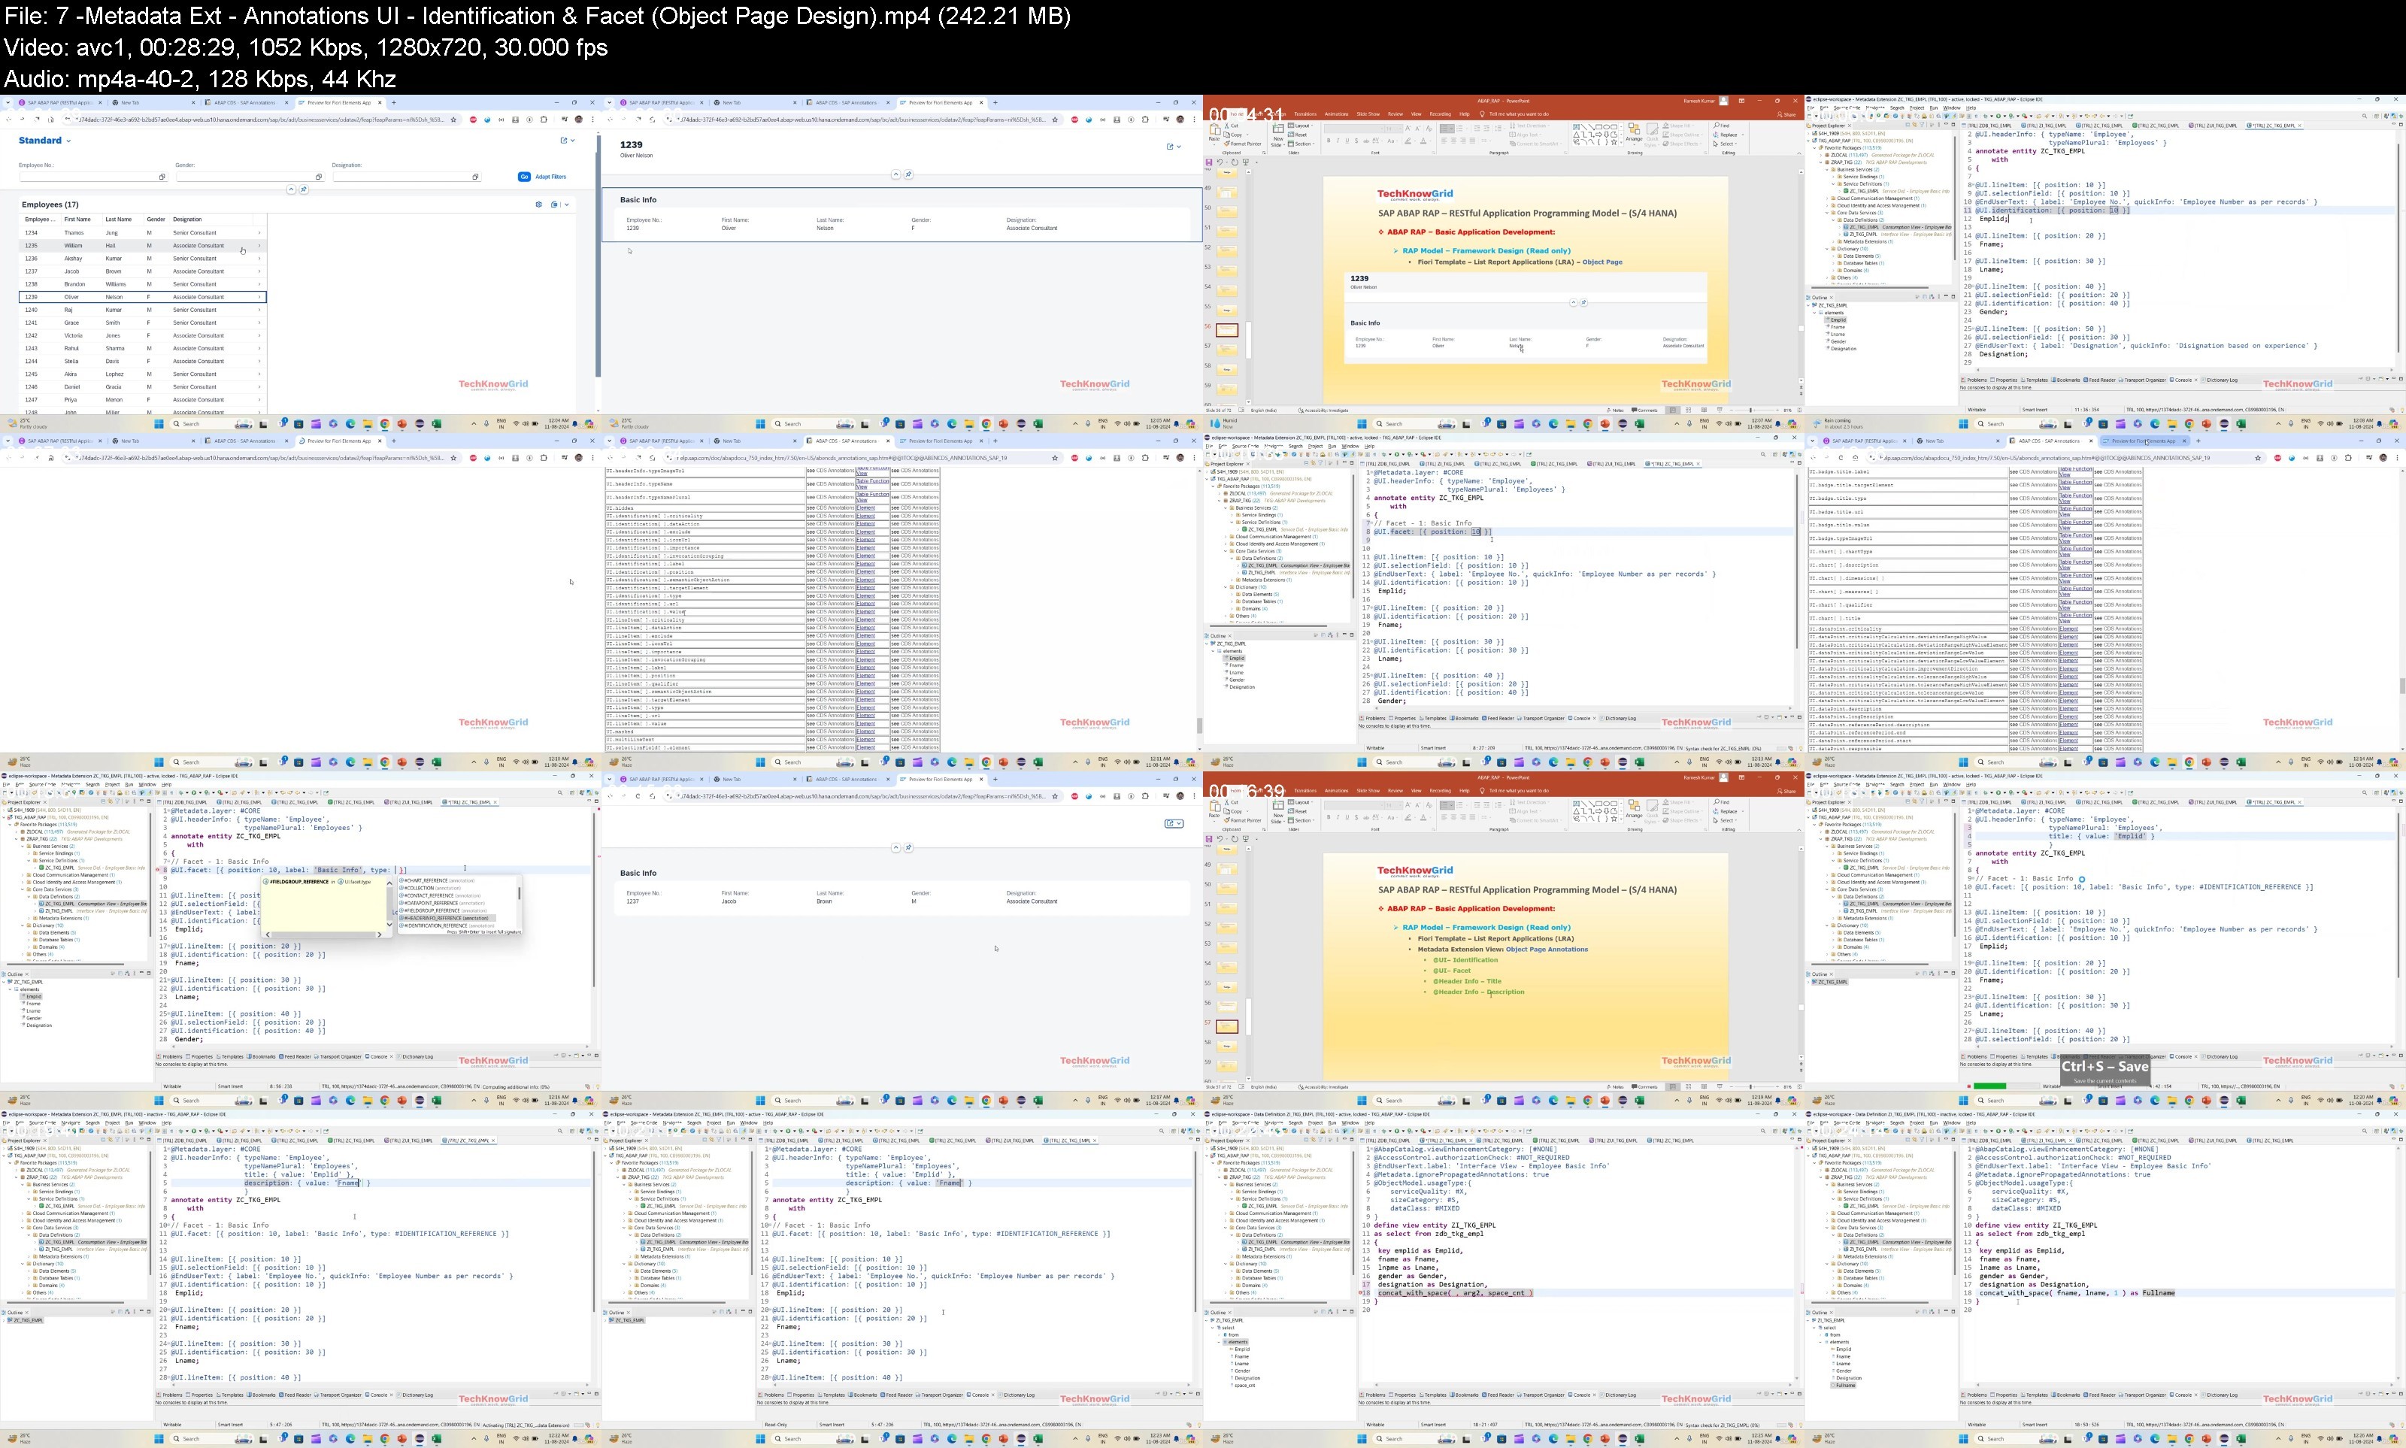Select the 1239 Oliver Nelson table row
Viewport: 2406px width, 1448px height.
[x=142, y=297]
